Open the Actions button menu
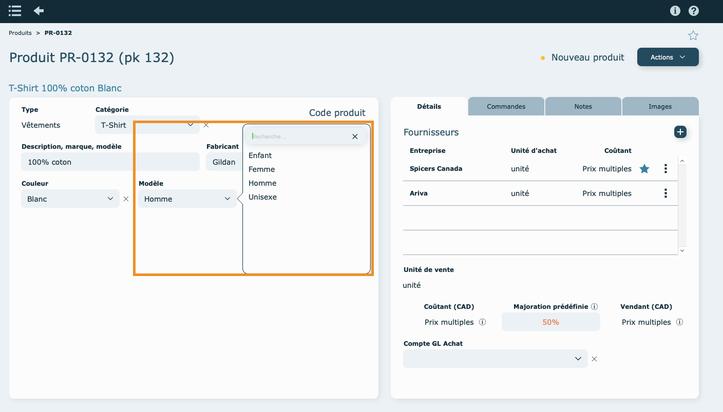The width and height of the screenshot is (723, 412). coord(668,57)
